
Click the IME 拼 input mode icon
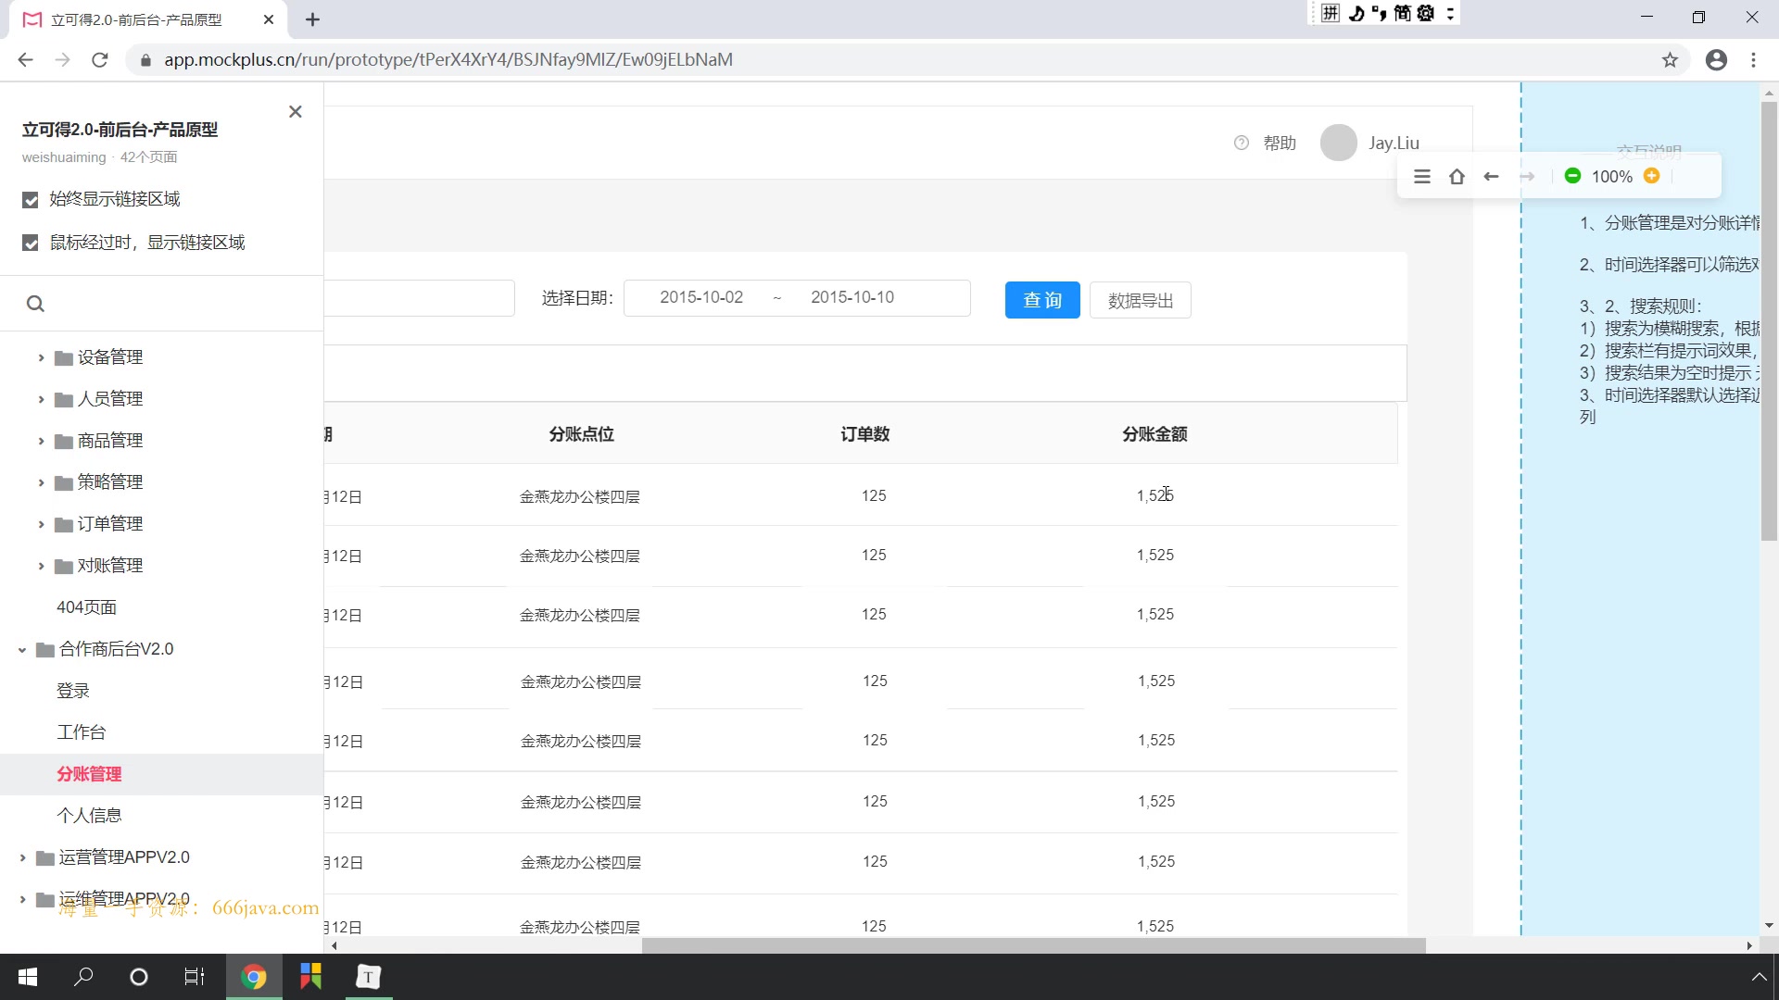(1331, 13)
